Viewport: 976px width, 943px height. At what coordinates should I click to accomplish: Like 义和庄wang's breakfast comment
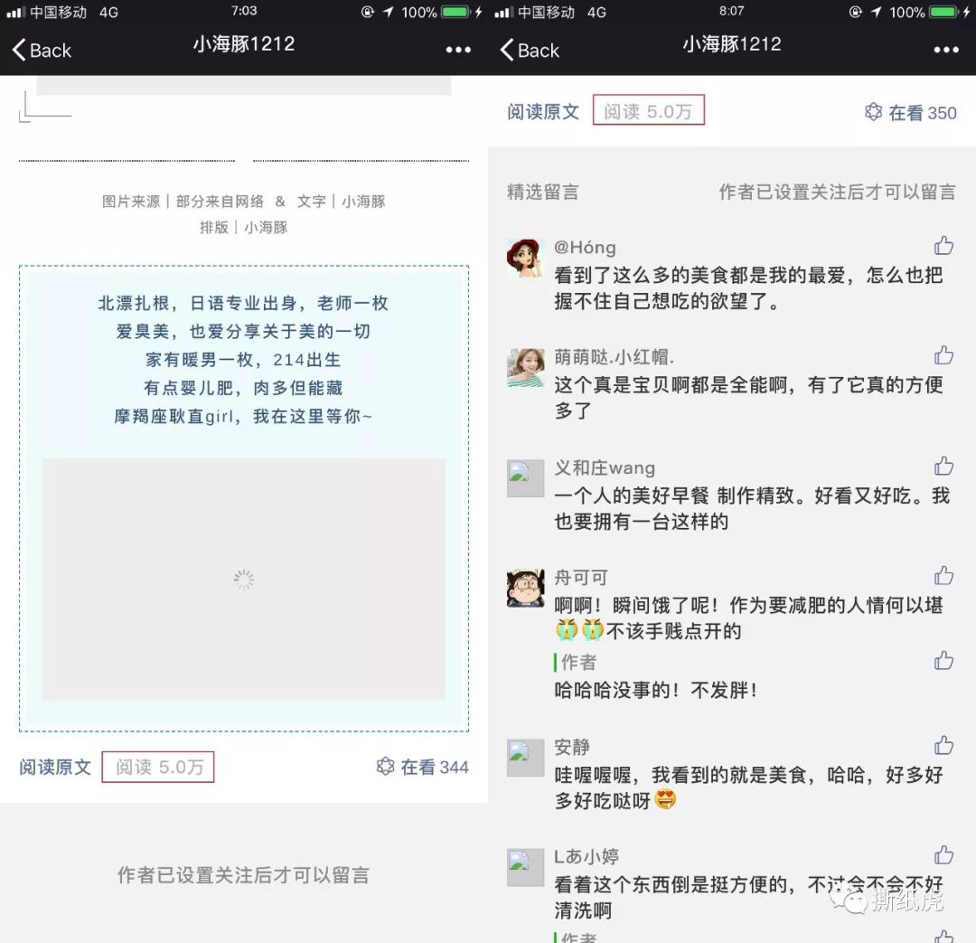(x=943, y=466)
